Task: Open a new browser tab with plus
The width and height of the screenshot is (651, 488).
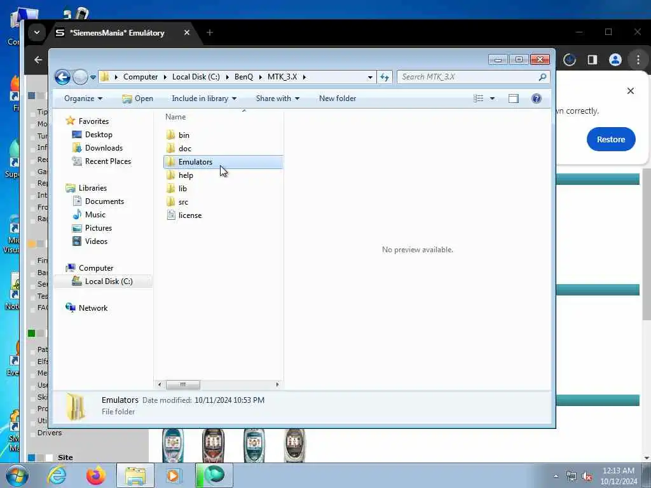Action: (x=210, y=32)
